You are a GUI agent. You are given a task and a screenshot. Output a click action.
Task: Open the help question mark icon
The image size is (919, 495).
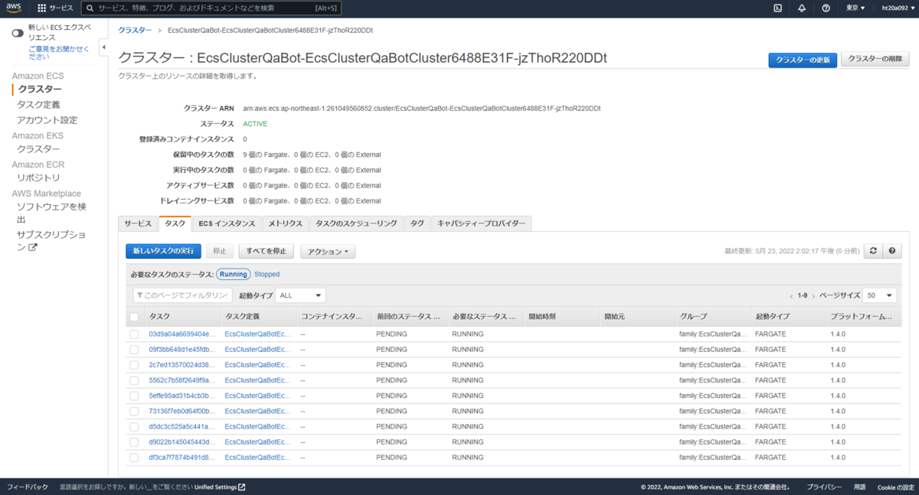(x=826, y=8)
